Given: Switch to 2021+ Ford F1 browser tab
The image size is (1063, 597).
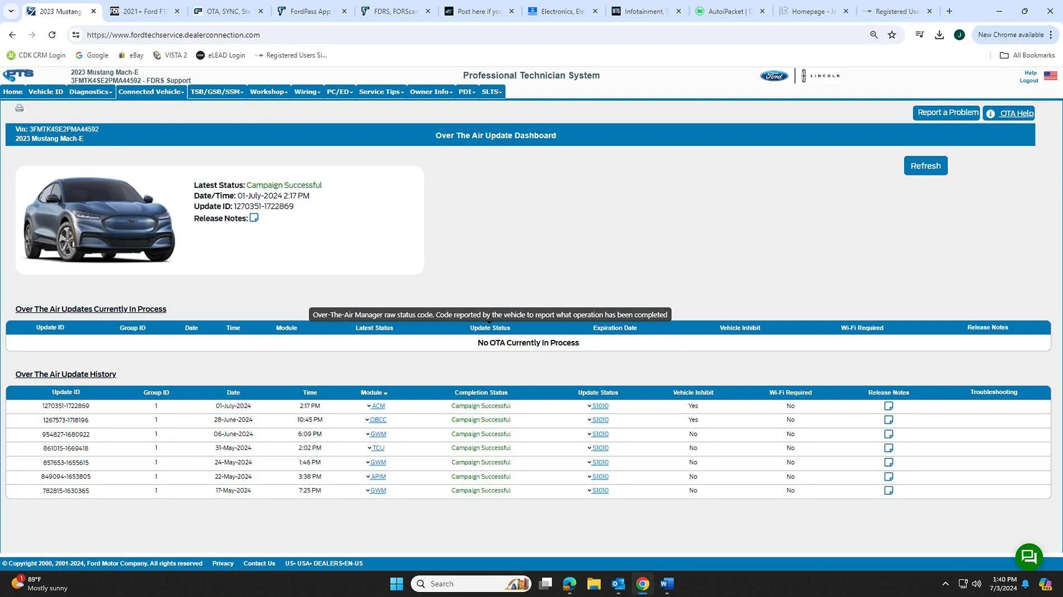Looking at the screenshot, I should [144, 11].
